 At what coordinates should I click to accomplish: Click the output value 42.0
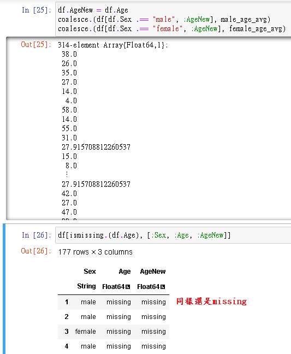pyautogui.click(x=69, y=193)
